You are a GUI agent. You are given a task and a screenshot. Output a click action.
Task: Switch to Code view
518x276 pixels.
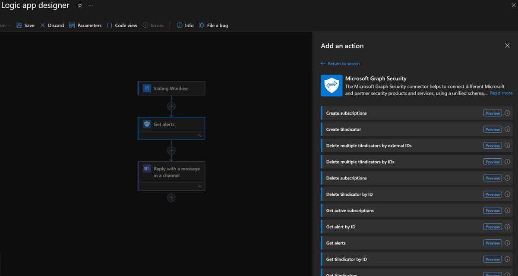(x=122, y=25)
